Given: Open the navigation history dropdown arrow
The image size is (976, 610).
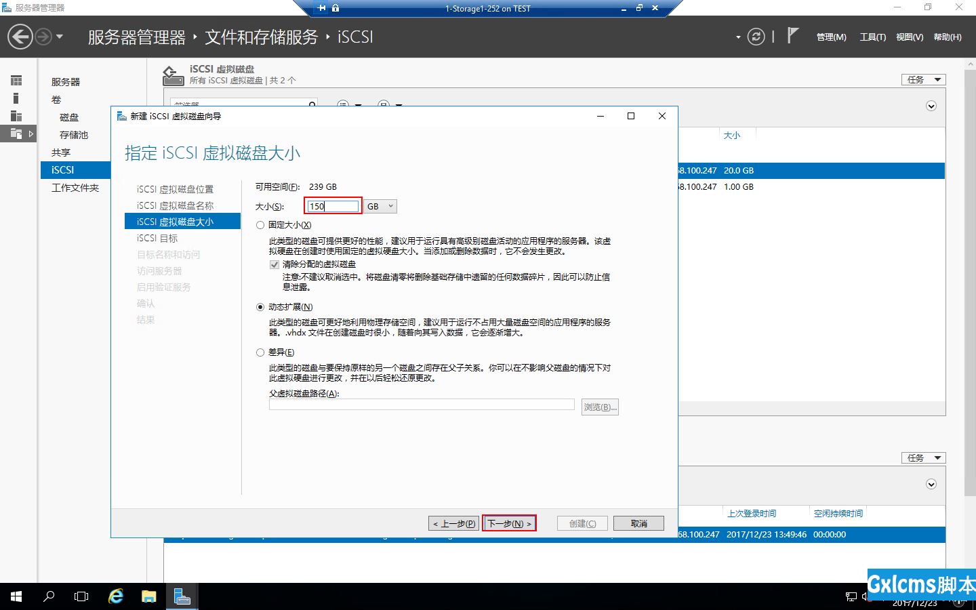Looking at the screenshot, I should 60,37.
